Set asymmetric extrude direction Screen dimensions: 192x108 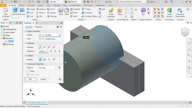[x=54, y=47]
